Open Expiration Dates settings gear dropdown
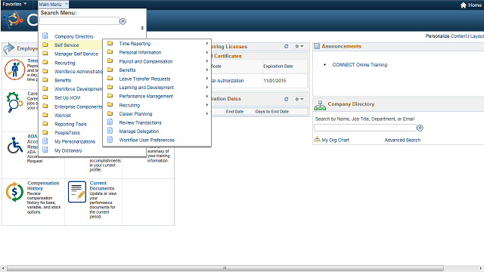 (x=299, y=99)
